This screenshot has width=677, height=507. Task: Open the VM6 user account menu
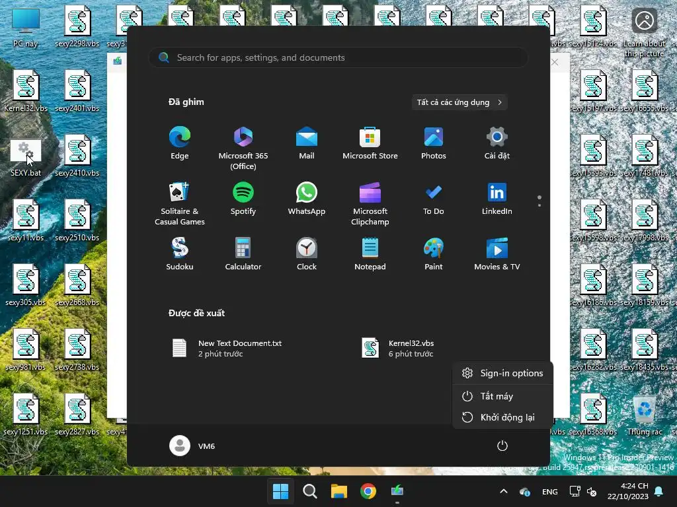pos(192,446)
